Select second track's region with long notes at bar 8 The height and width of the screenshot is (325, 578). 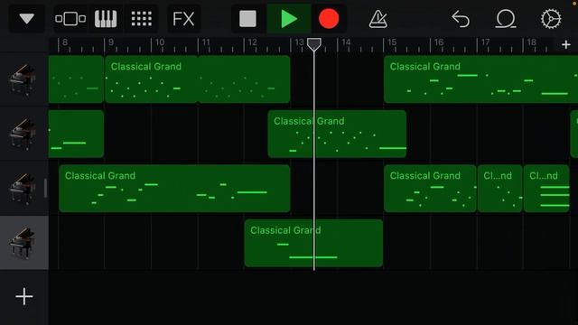[x=76, y=134]
